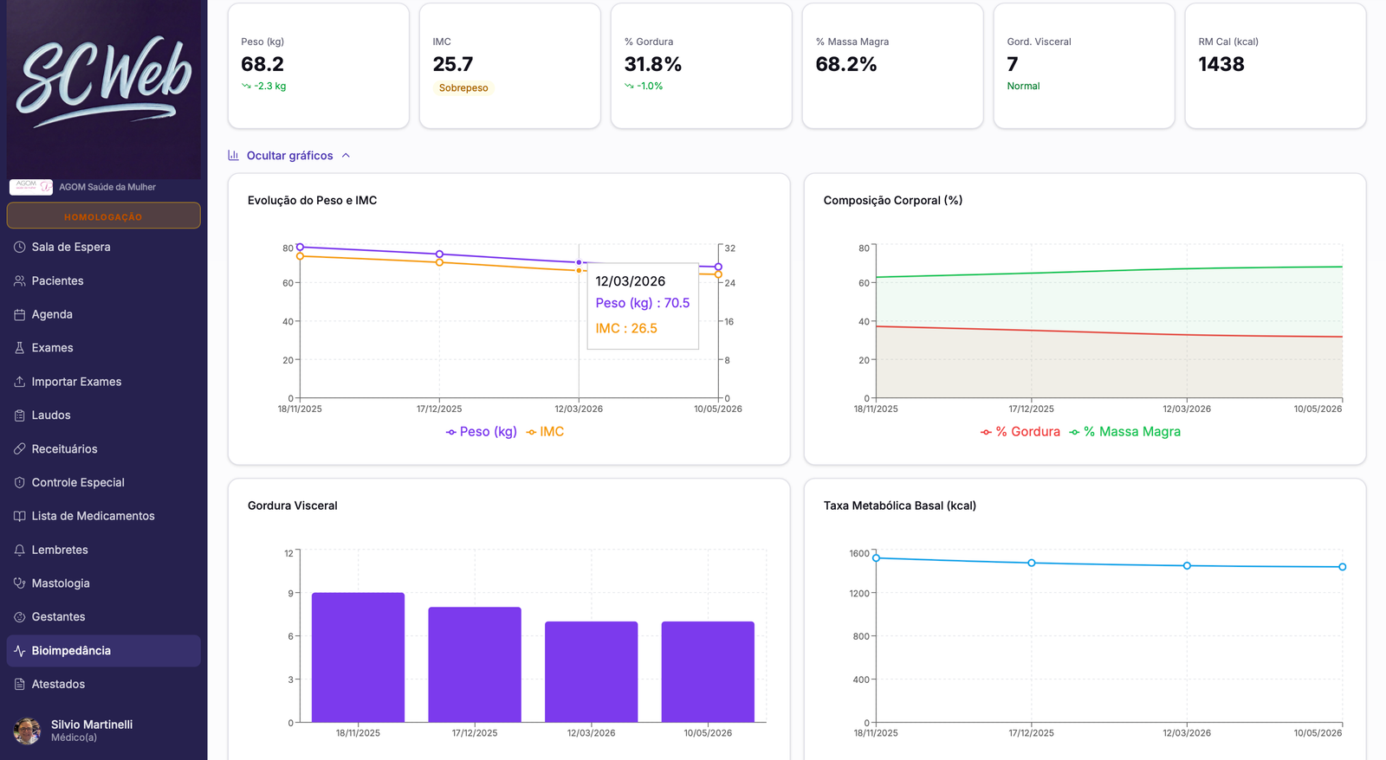Click the AGOM Saúde da Mulher clinic name

[x=107, y=187]
